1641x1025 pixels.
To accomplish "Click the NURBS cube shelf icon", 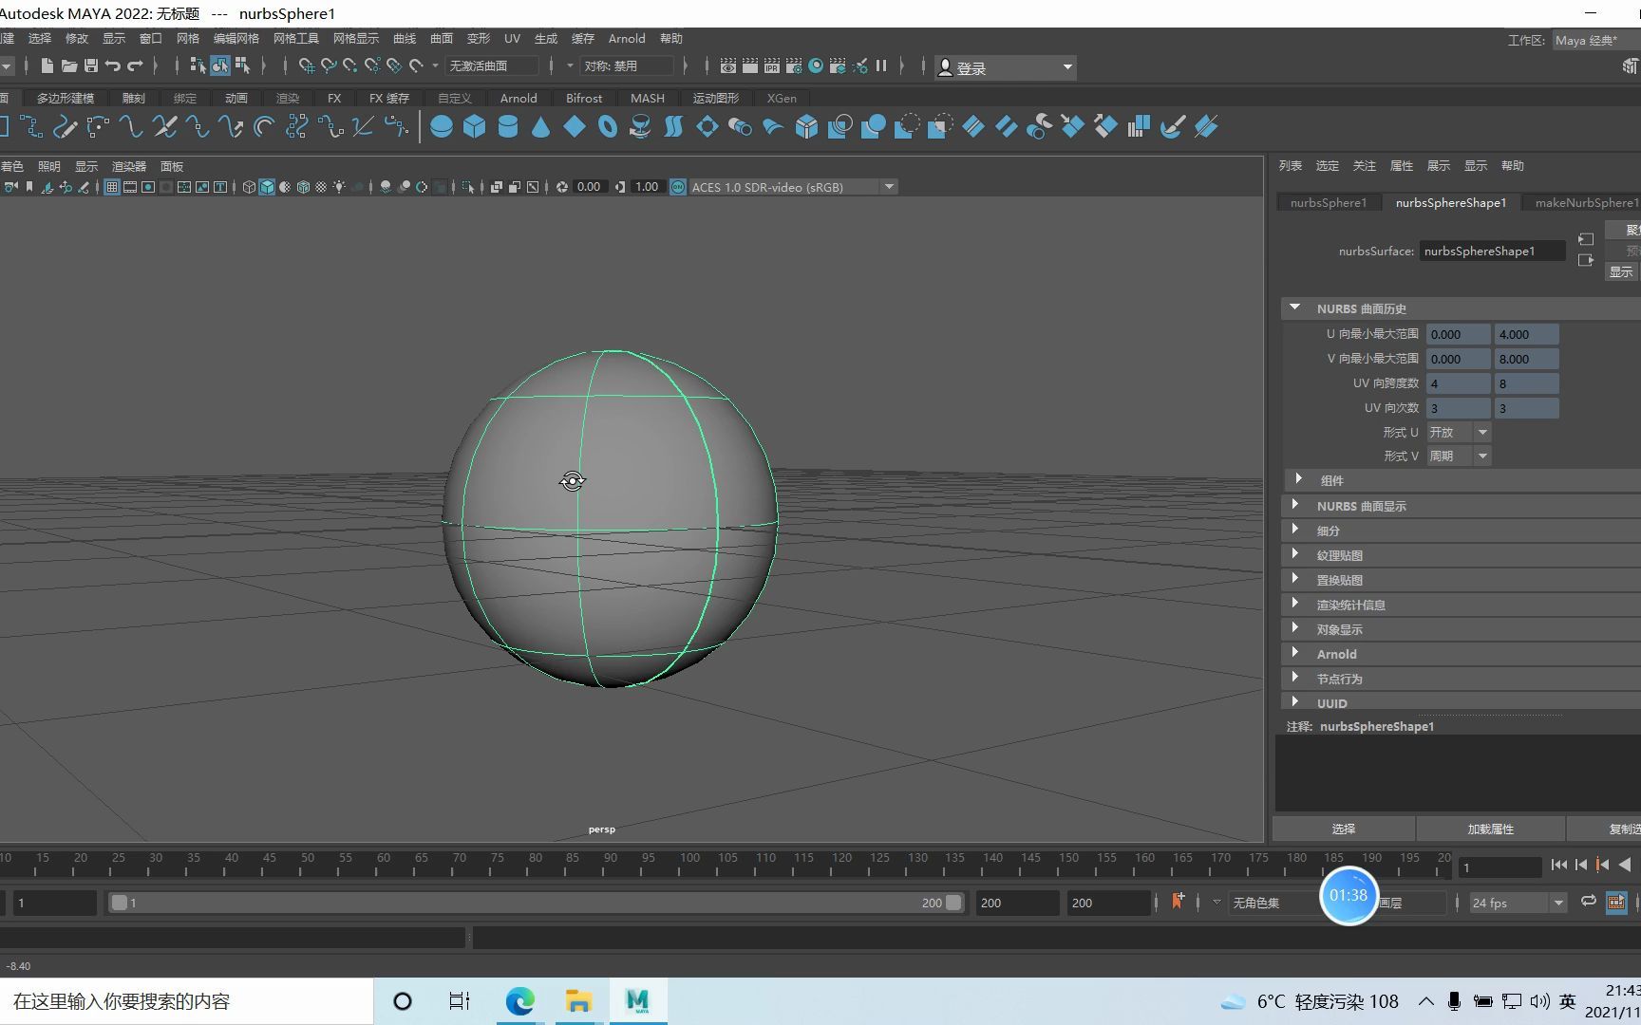I will [474, 126].
